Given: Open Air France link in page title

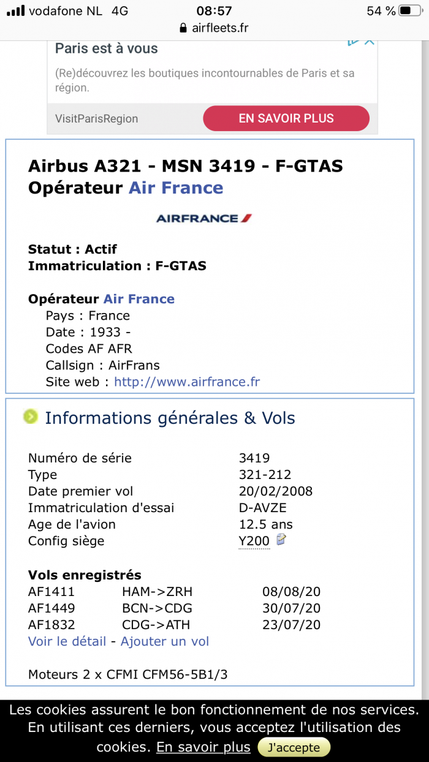Looking at the screenshot, I should (x=176, y=187).
